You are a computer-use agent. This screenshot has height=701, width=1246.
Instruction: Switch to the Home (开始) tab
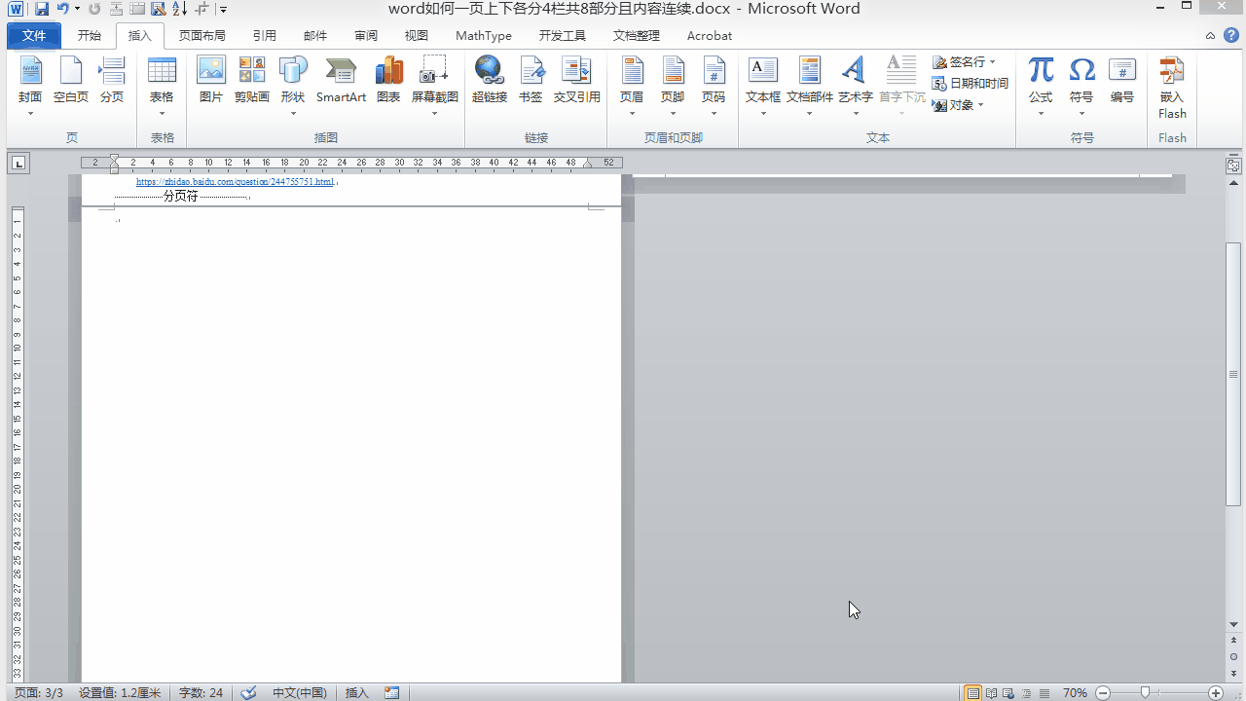point(90,36)
